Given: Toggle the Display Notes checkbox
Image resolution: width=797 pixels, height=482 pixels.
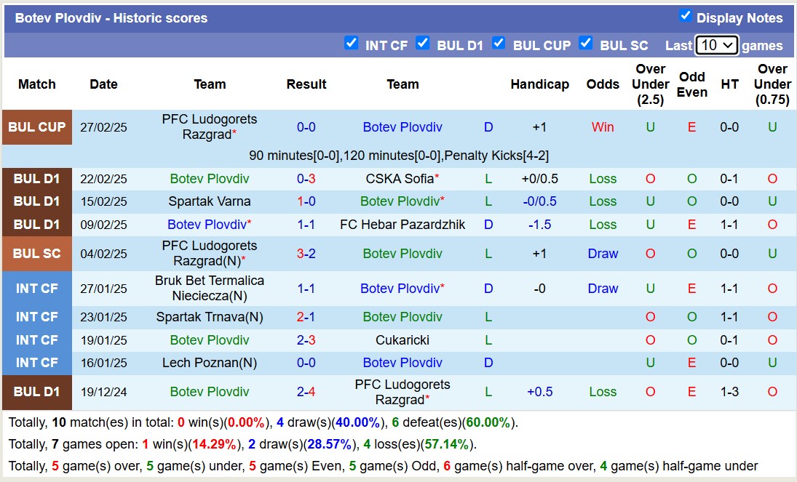Looking at the screenshot, I should [x=685, y=16].
